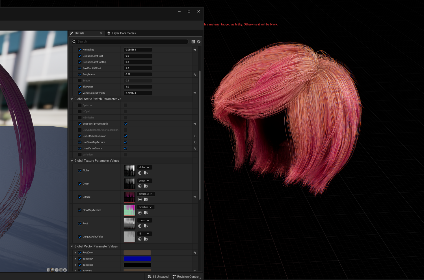The height and width of the screenshot is (280, 424).
Task: Click the Details search field
Action: pos(130,42)
